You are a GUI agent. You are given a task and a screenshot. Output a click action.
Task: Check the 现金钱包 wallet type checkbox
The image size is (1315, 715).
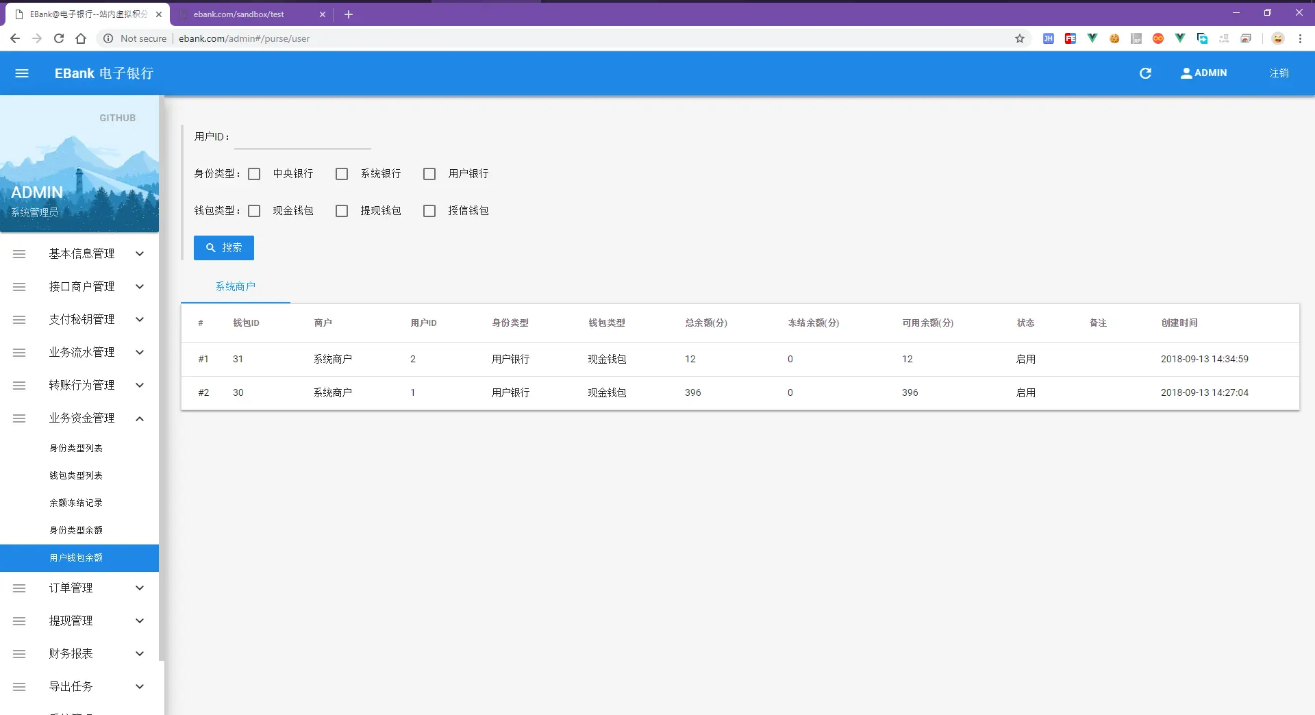pos(254,211)
